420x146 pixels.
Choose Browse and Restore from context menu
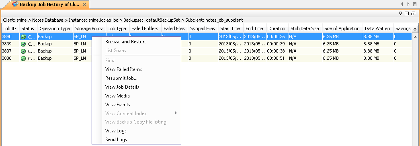pos(126,42)
